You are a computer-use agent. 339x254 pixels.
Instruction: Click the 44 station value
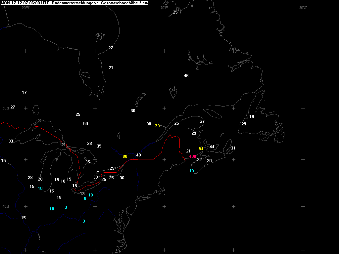pos(212,147)
